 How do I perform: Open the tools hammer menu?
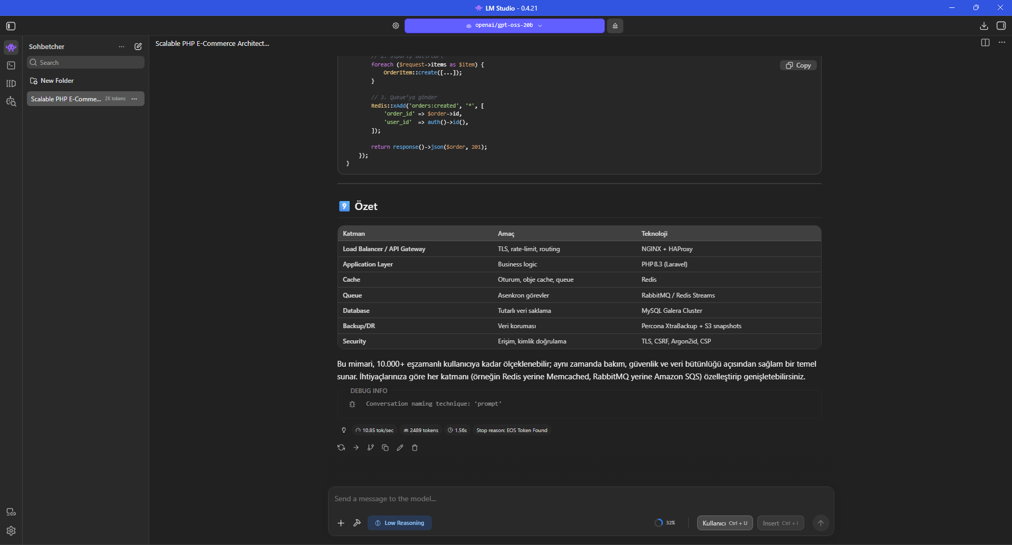pos(357,523)
